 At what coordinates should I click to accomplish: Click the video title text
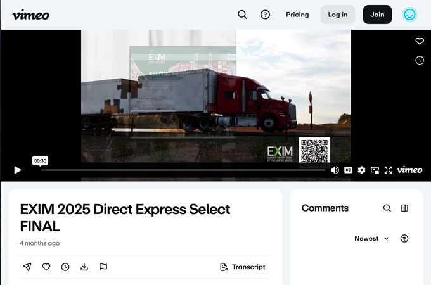[125, 218]
